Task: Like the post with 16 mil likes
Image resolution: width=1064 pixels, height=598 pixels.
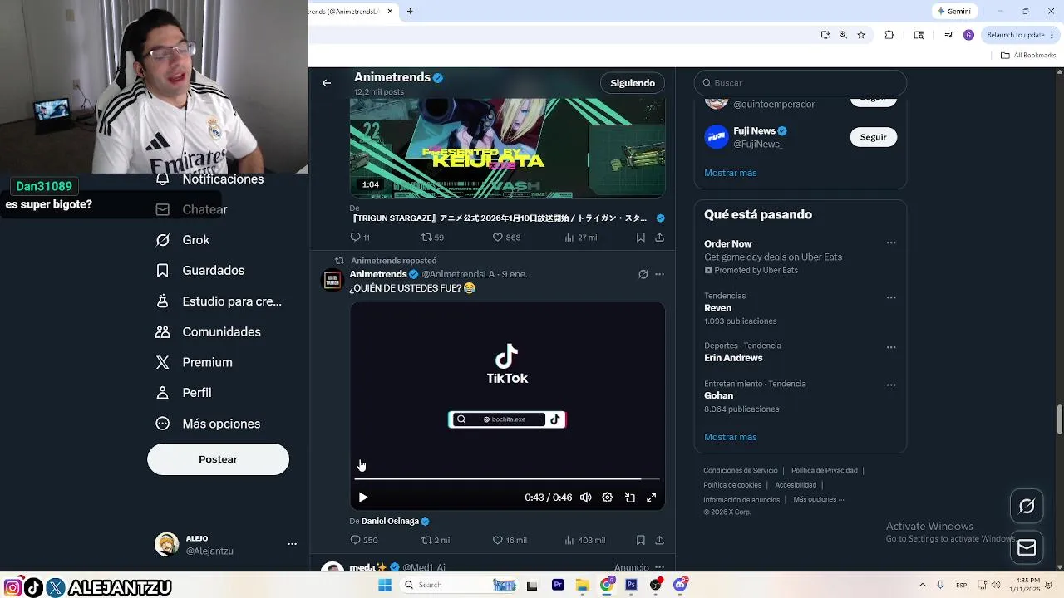Action: click(498, 541)
